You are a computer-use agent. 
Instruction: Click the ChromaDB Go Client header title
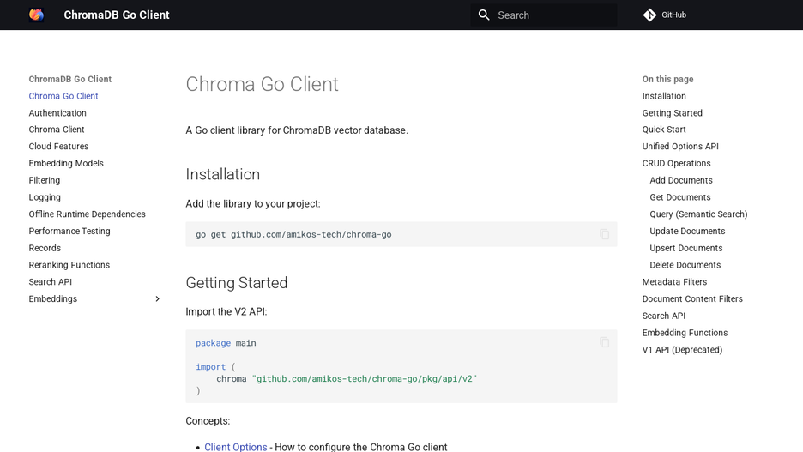click(117, 15)
